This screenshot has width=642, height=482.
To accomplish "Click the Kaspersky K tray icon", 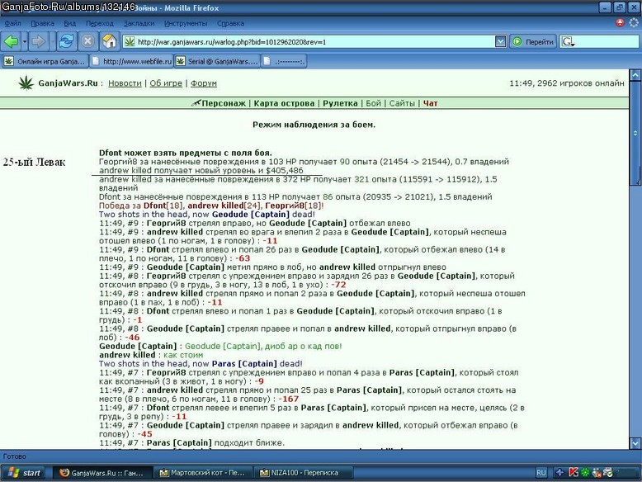I will point(574,473).
